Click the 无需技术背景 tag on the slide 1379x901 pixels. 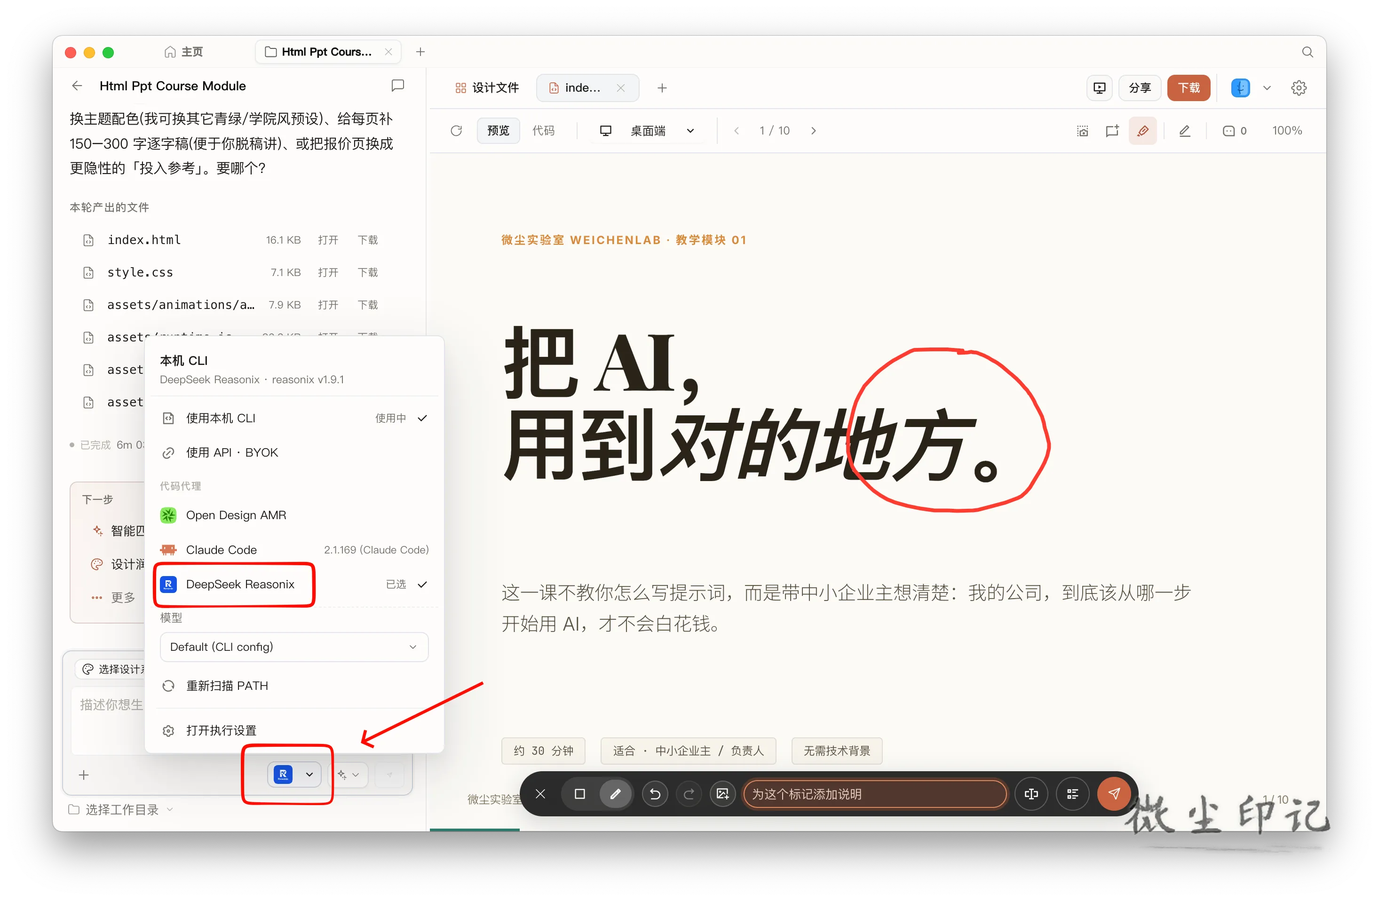coord(837,751)
